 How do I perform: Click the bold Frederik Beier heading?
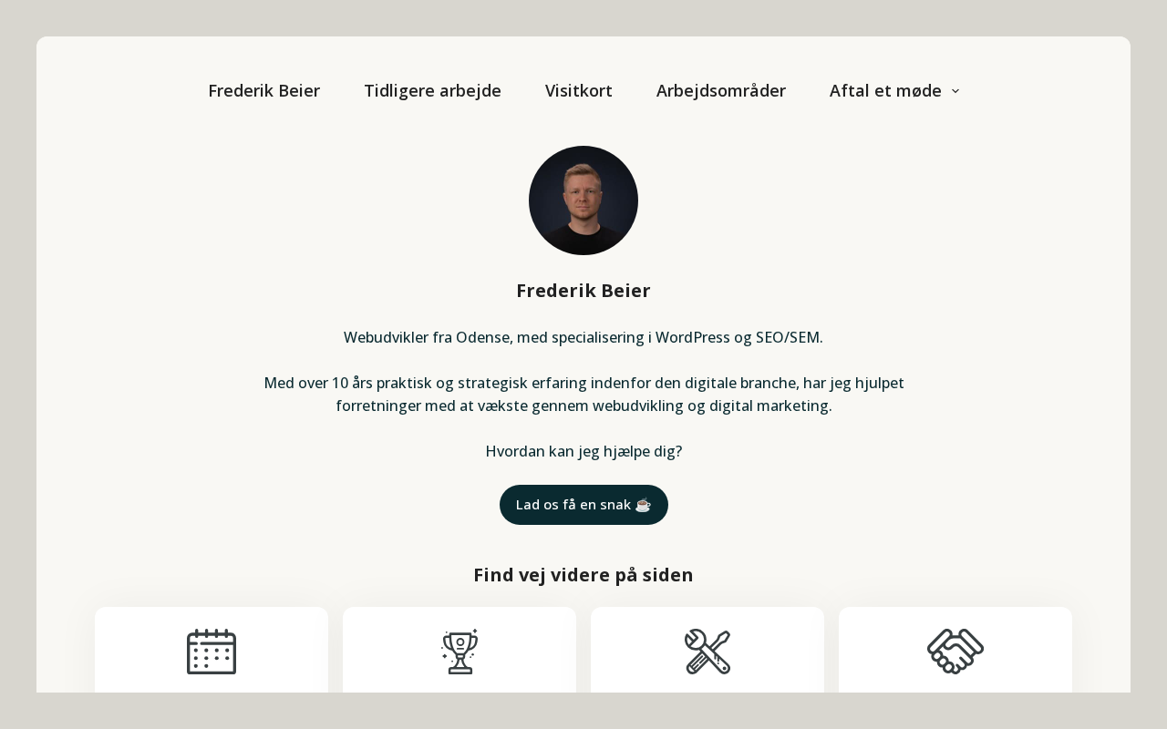[583, 291]
